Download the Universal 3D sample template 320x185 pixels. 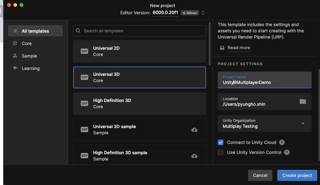[194, 130]
